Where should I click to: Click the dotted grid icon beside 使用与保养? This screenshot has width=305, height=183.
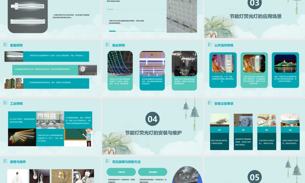6,161
